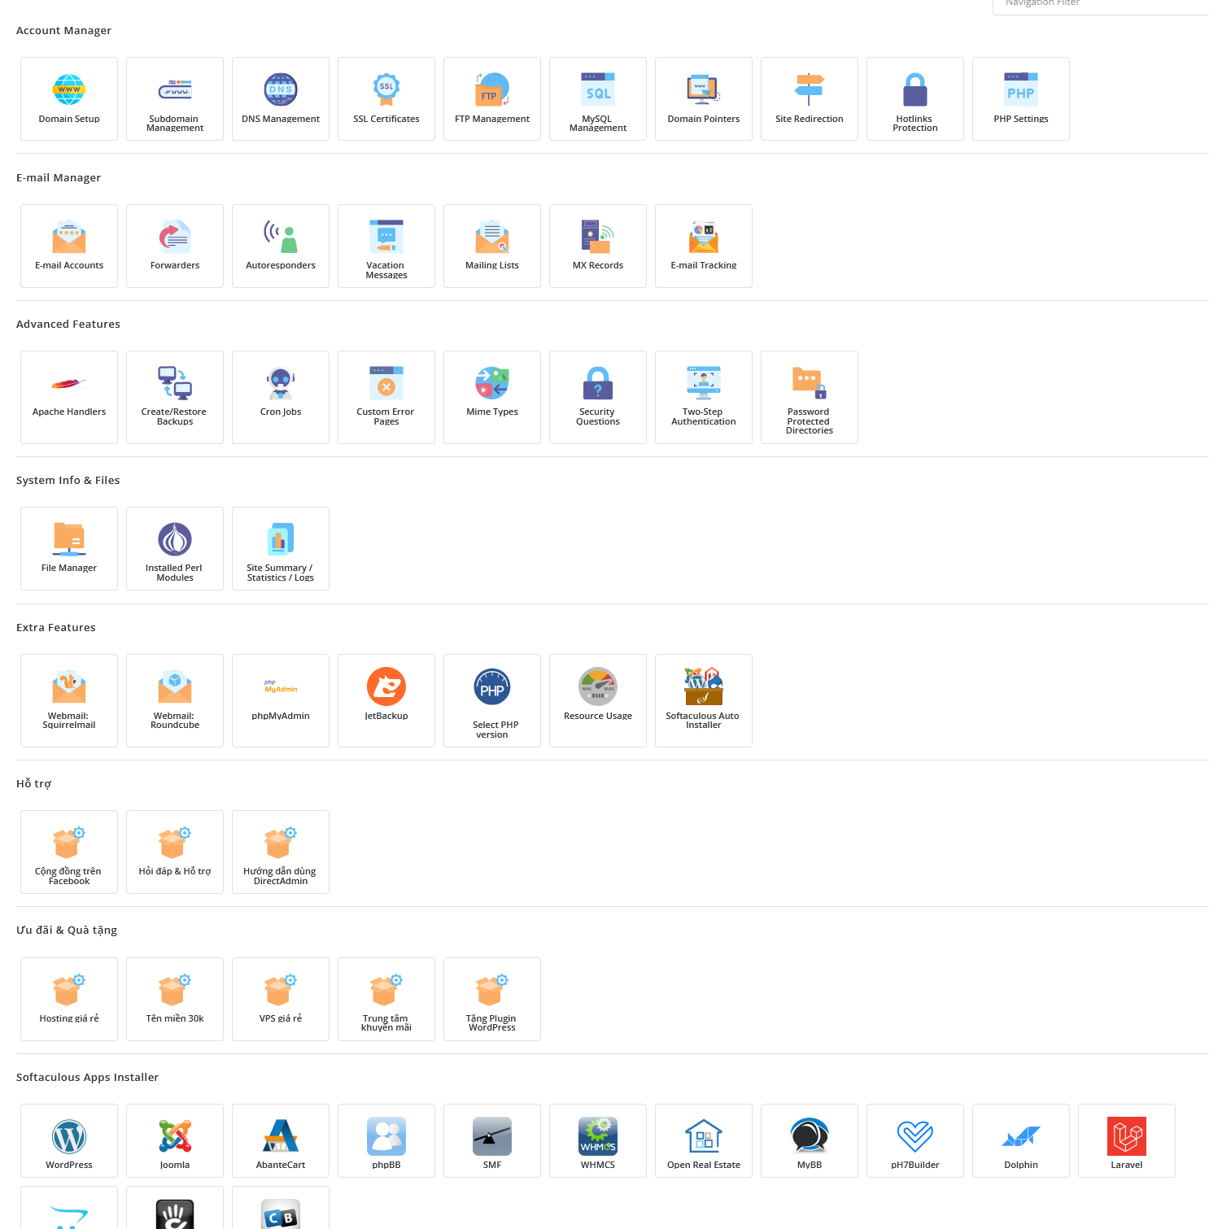Open Mailing Lists

click(492, 246)
